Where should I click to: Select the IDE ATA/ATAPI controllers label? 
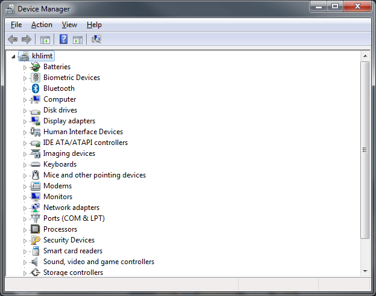pos(86,143)
